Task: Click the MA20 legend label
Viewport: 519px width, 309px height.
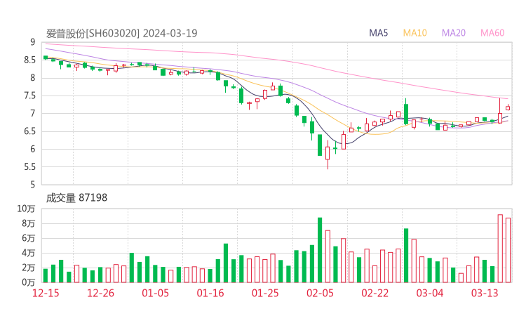Action: (x=454, y=33)
